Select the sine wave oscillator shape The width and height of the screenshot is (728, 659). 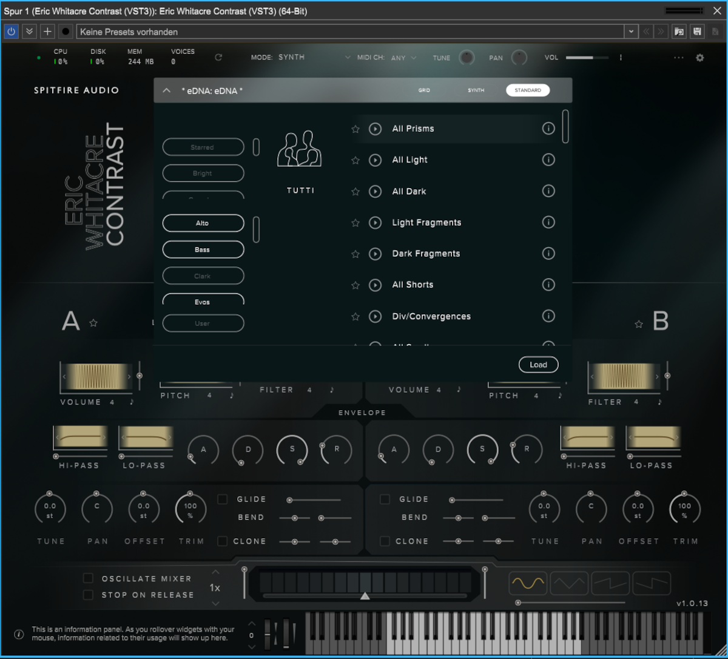point(528,584)
